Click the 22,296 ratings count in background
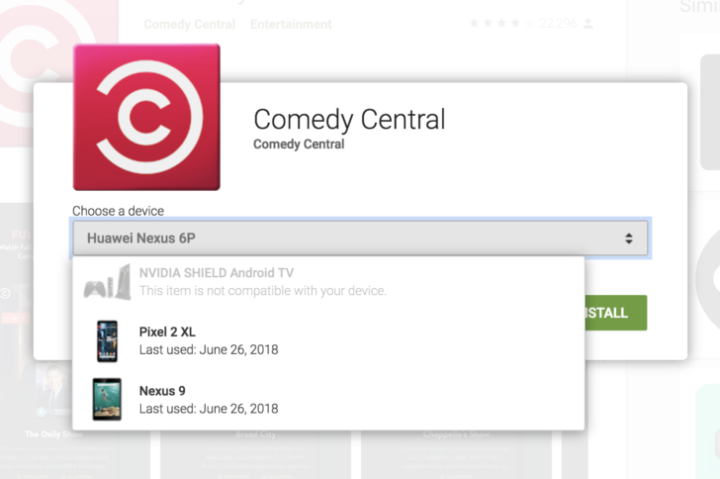The image size is (720, 479). pos(558,23)
